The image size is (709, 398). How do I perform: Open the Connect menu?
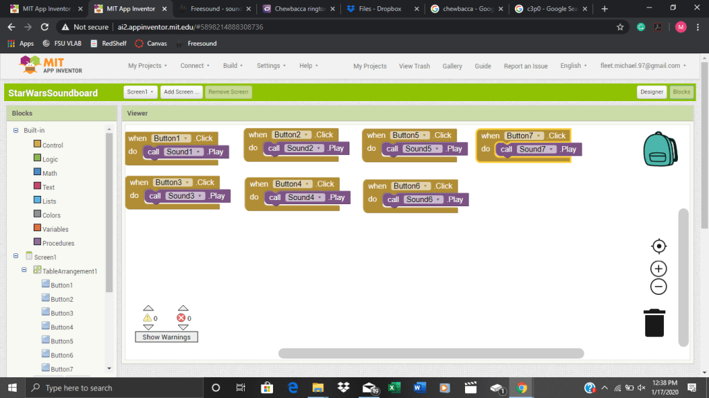195,66
